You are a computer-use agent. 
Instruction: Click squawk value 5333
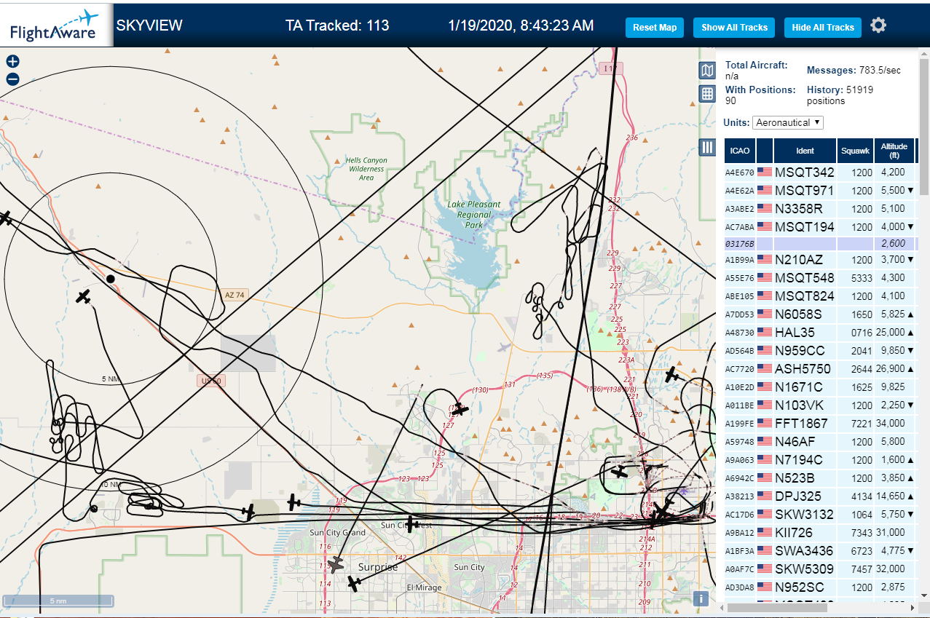[862, 278]
